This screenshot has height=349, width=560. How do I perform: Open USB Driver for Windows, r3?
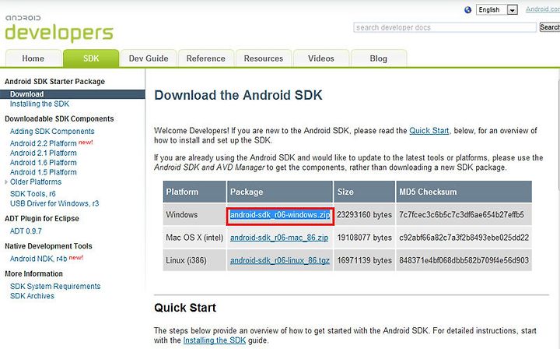[x=54, y=203]
